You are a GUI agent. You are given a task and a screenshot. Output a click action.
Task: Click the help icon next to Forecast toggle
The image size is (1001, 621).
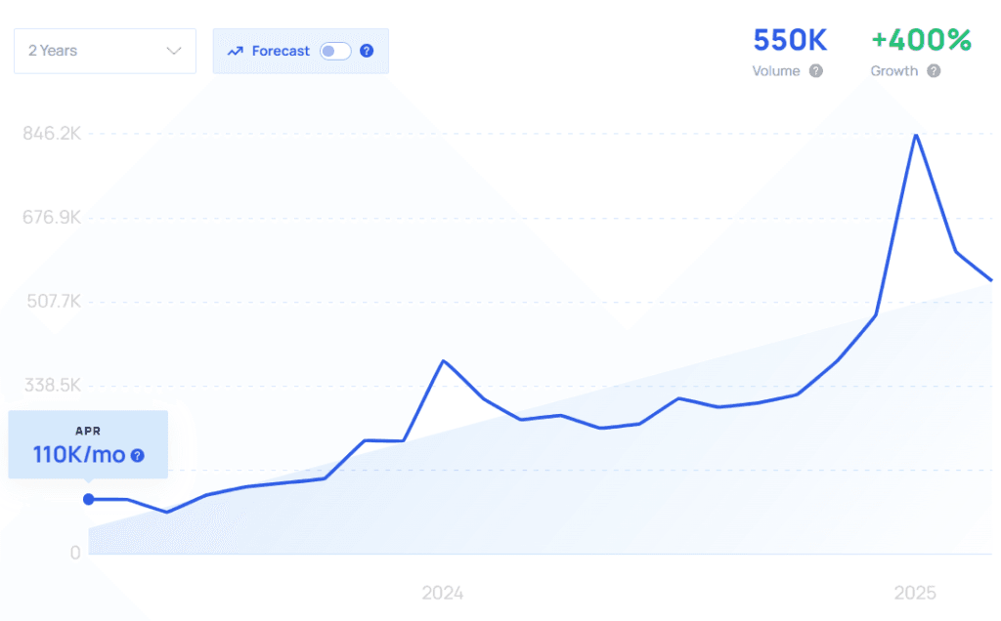coord(367,51)
